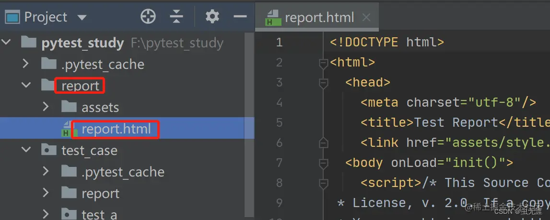Expand the test_a folder
Screen dimensions: 550x220
[46, 213]
